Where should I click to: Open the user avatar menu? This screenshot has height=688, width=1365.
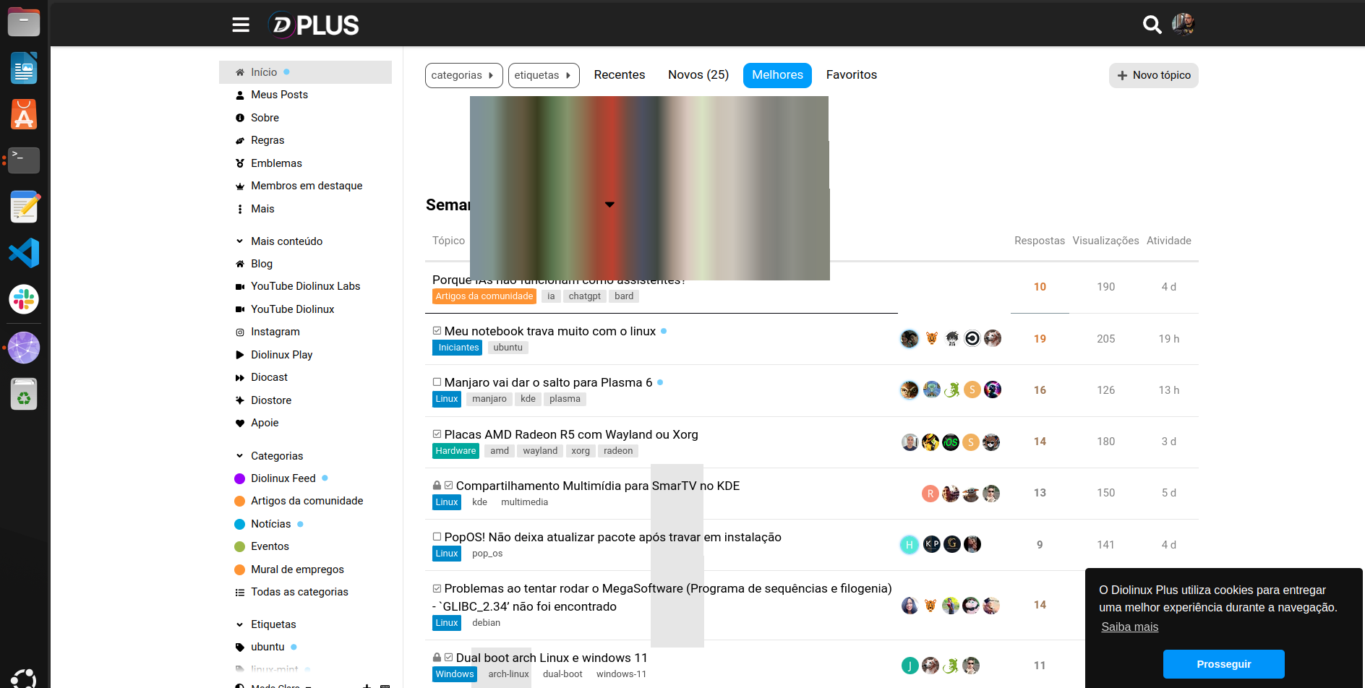click(x=1184, y=25)
